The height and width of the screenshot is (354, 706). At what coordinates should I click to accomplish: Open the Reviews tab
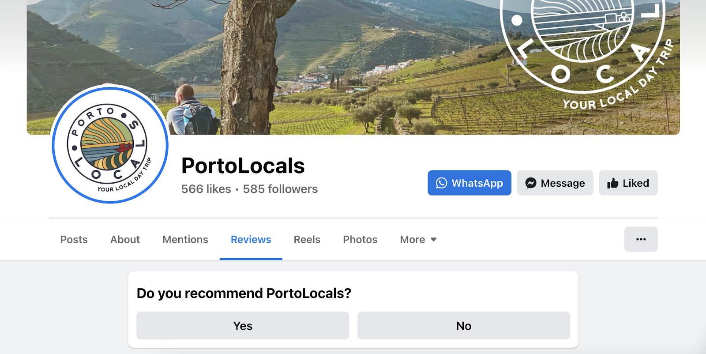[x=251, y=240]
